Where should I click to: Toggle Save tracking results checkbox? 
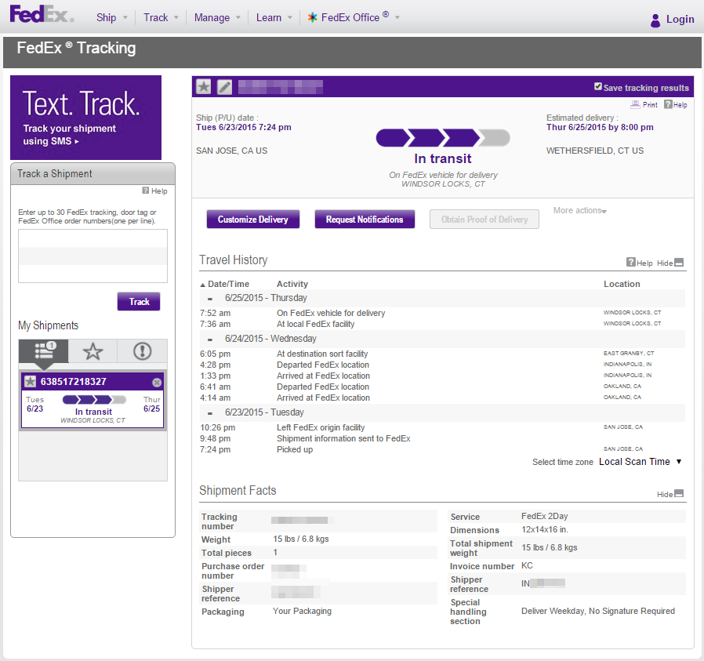(597, 86)
